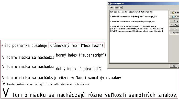The image size is (179, 99).
Task: Click the Hyperlink button
Action: pyautogui.click(x=174, y=33)
